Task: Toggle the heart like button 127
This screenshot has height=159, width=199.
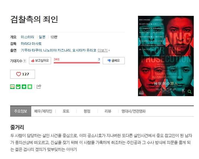Action: tap(23, 74)
